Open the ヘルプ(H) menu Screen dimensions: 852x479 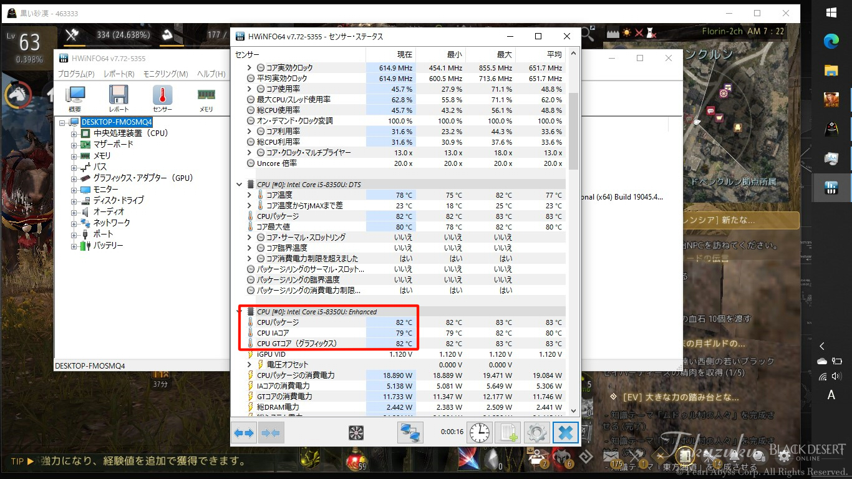point(211,74)
